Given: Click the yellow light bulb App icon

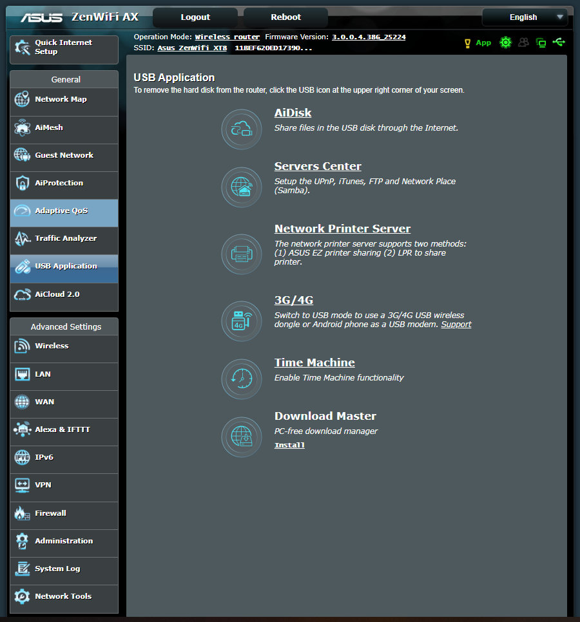Looking at the screenshot, I should (x=467, y=43).
